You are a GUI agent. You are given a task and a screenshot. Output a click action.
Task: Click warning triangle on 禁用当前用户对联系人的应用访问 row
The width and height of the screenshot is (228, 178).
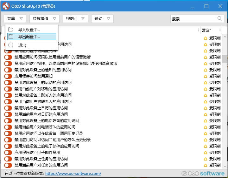coord(205,102)
